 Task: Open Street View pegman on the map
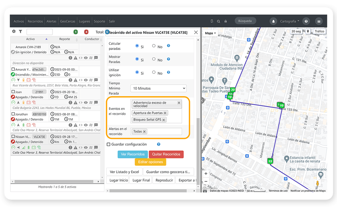click(317, 183)
